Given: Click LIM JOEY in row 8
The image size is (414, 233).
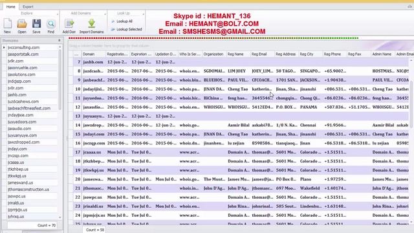Looking at the screenshot, I should [x=237, y=71].
